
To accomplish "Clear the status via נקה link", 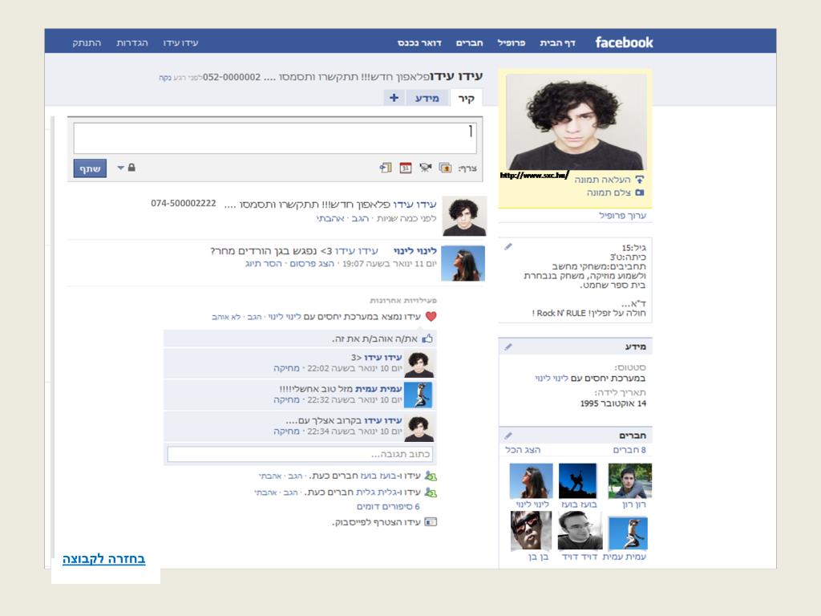I will coord(165,78).
